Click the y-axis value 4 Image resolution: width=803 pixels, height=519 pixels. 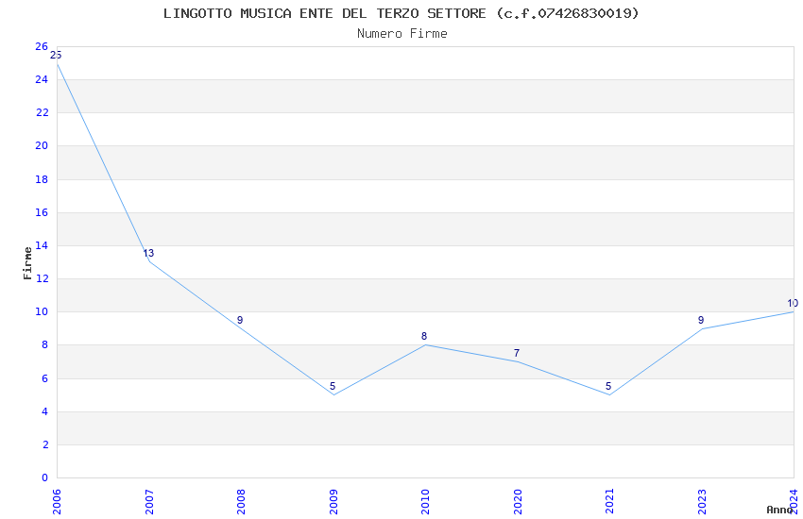44,411
